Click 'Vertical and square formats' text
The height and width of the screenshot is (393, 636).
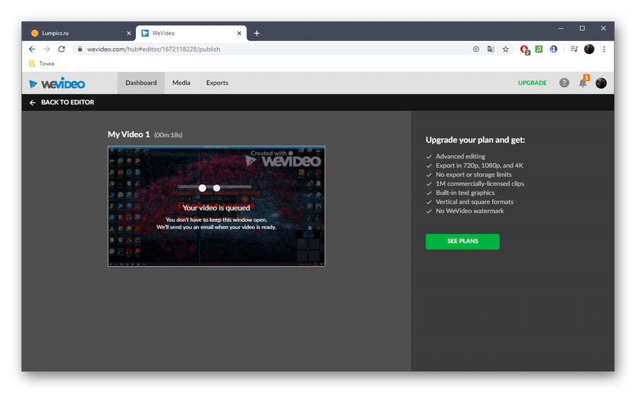[x=475, y=202]
